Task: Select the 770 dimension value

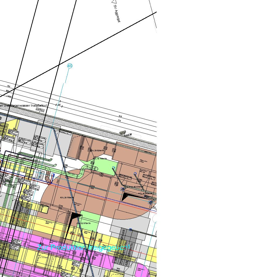Action: coord(119,121)
